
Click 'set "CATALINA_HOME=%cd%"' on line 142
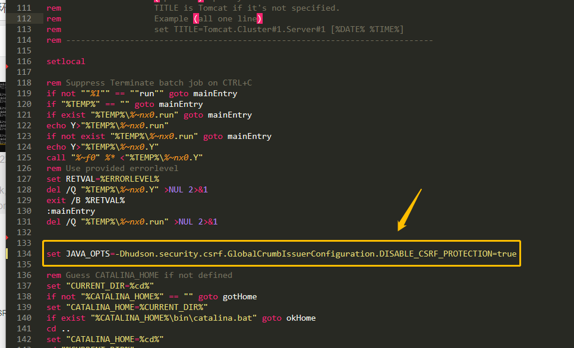(105, 339)
